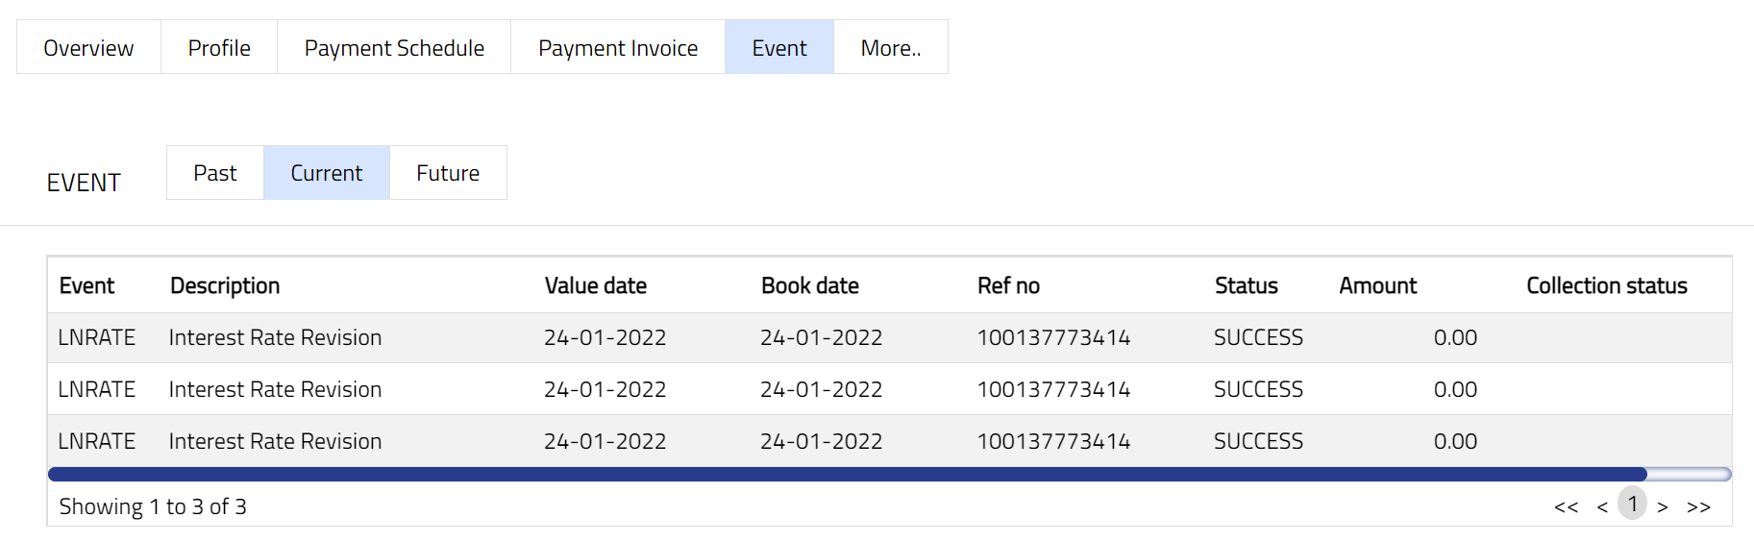
Task: Click page number 1 in pagination
Action: [x=1632, y=504]
